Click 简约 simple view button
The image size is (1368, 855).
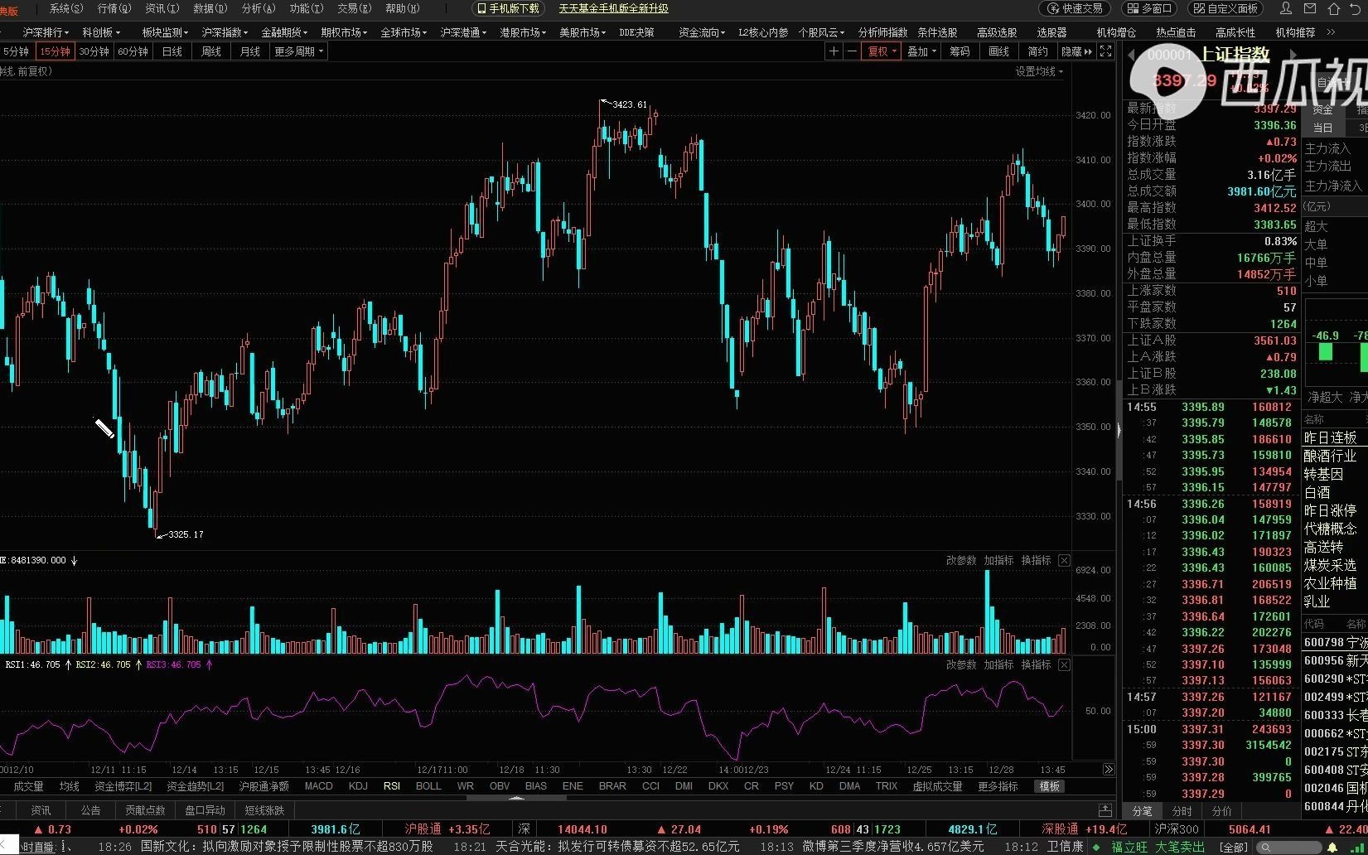click(x=1037, y=51)
